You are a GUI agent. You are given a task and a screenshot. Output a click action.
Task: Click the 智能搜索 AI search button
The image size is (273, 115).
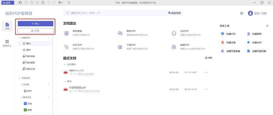point(174,13)
